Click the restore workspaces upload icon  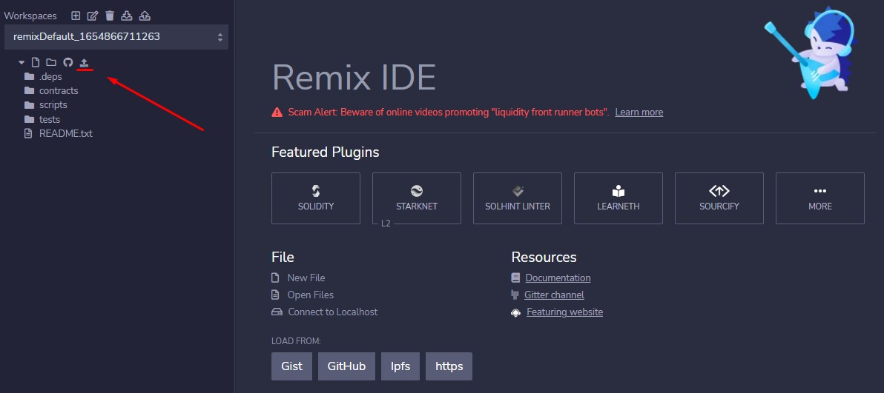tap(145, 16)
